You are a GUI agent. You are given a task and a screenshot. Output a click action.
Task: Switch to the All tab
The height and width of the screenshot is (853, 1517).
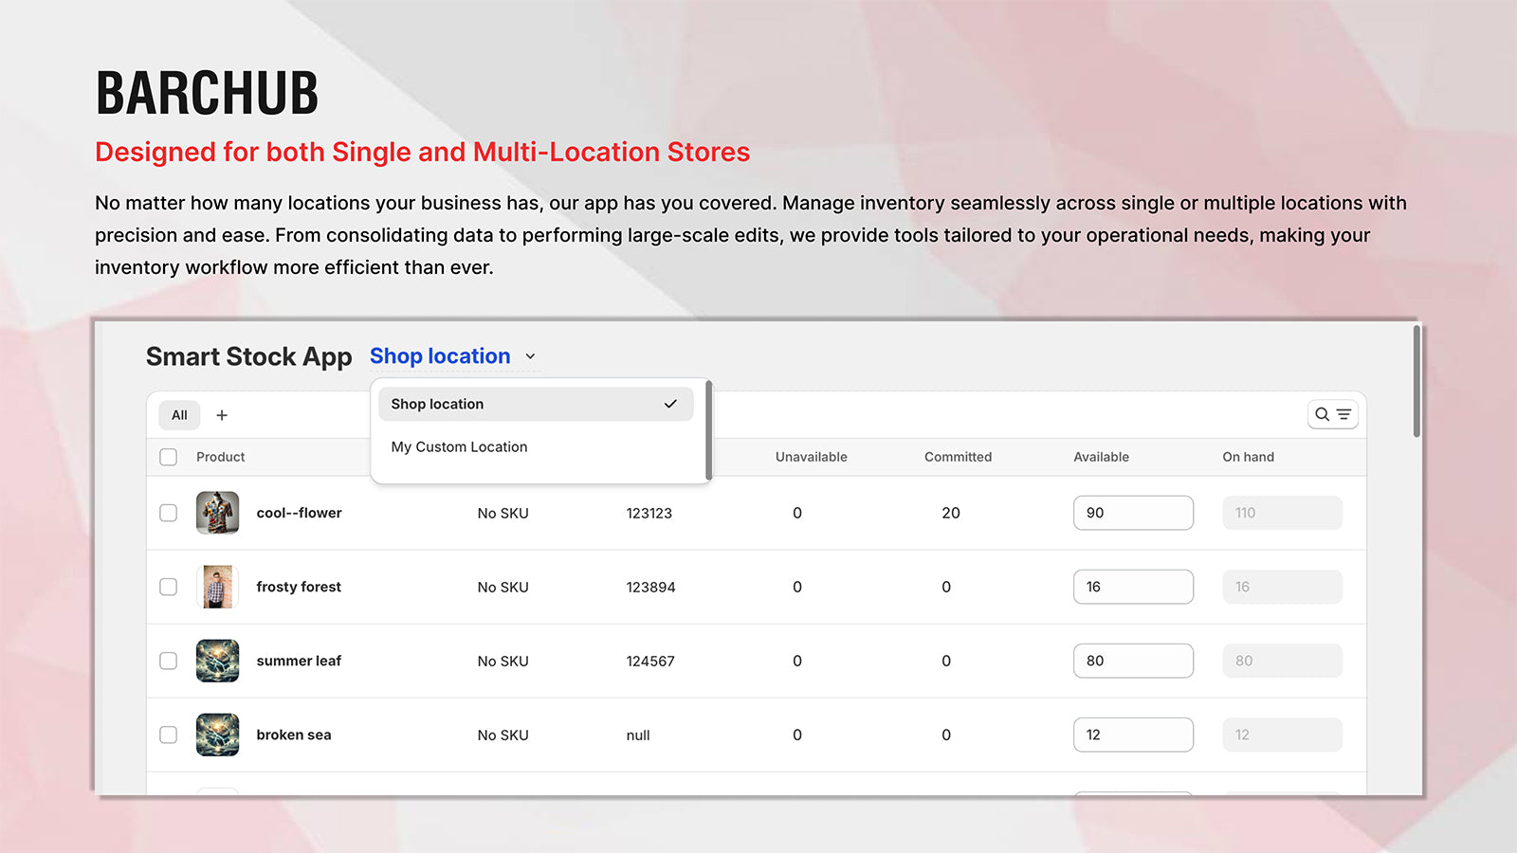coord(179,414)
